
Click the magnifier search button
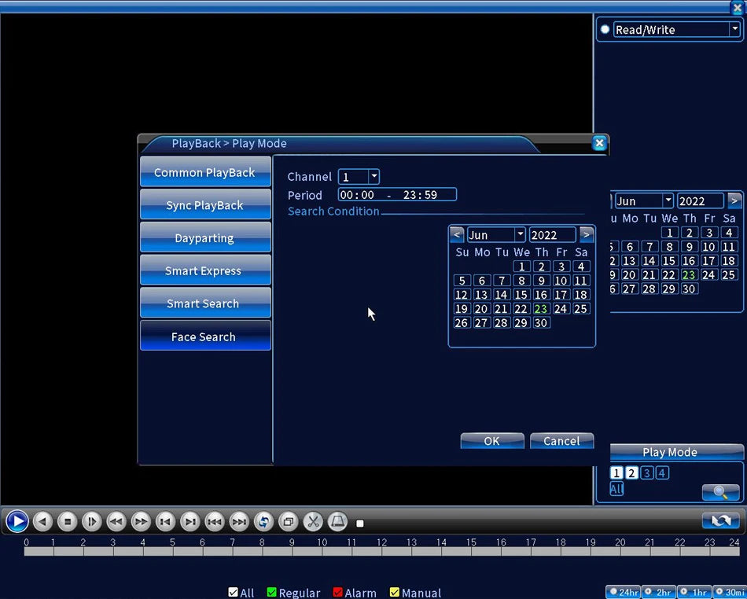[x=720, y=493]
